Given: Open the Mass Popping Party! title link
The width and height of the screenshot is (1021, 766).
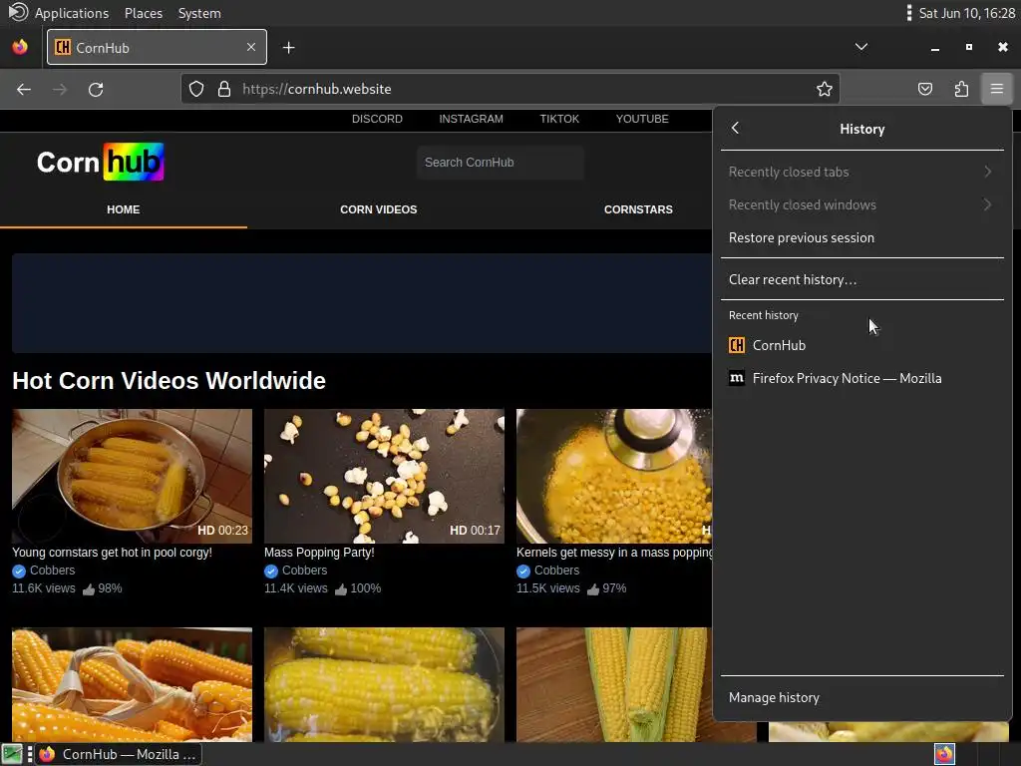Looking at the screenshot, I should click(x=319, y=553).
